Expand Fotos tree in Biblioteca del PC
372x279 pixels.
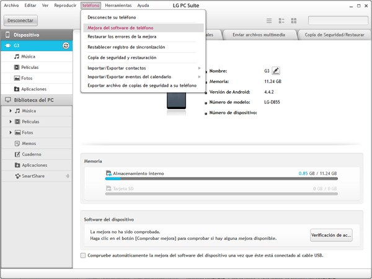click(11, 133)
